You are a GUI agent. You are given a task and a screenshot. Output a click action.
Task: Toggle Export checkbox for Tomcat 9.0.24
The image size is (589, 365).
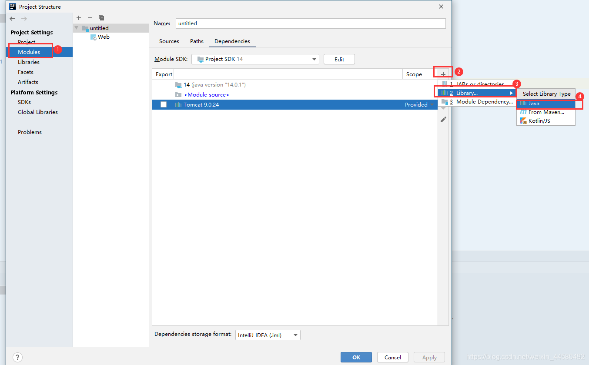164,104
